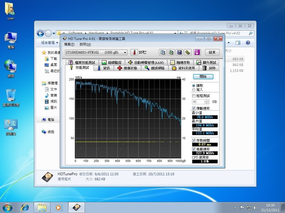Viewport: 285px width, 213px height.
Task: Switch to 抹除 tab
Action: [x=209, y=68]
